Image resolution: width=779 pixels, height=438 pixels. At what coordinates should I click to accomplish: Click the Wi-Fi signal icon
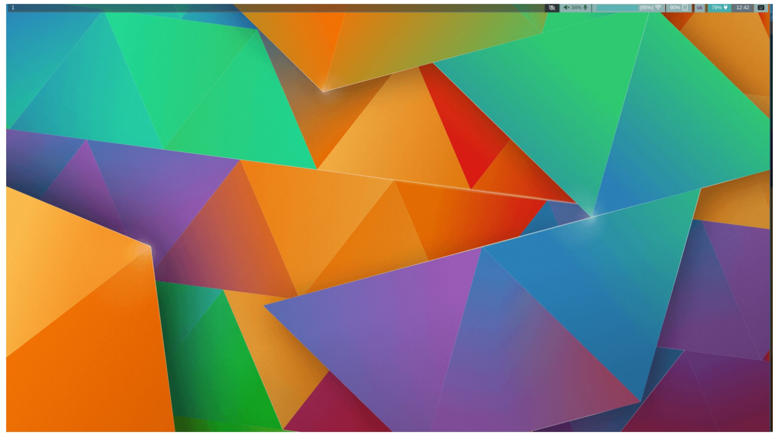coord(658,8)
